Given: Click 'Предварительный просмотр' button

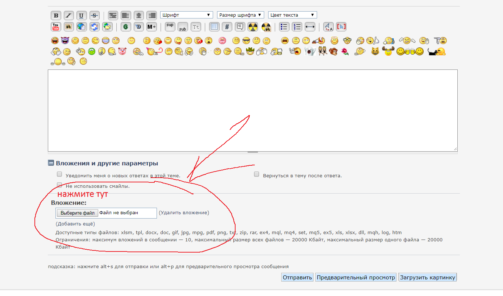Looking at the screenshot, I should [356, 278].
